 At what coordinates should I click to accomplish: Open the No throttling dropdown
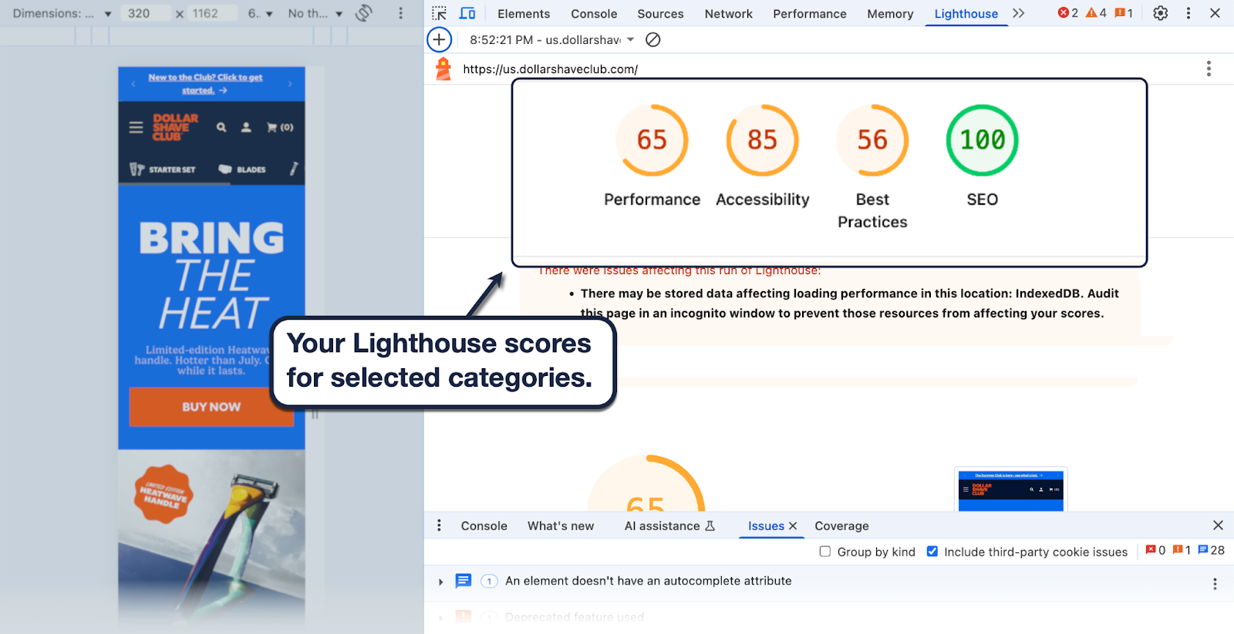[315, 13]
